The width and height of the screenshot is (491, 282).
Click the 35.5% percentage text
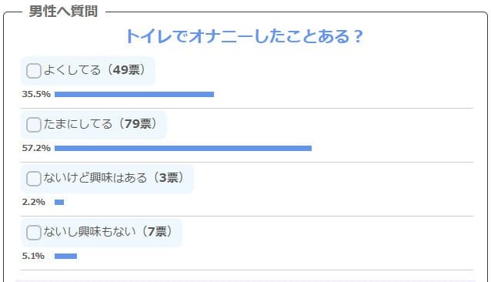point(36,94)
